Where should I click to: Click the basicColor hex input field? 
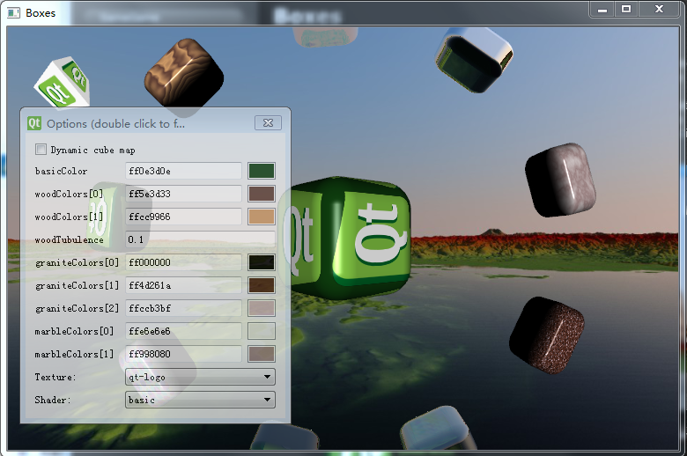tap(183, 171)
